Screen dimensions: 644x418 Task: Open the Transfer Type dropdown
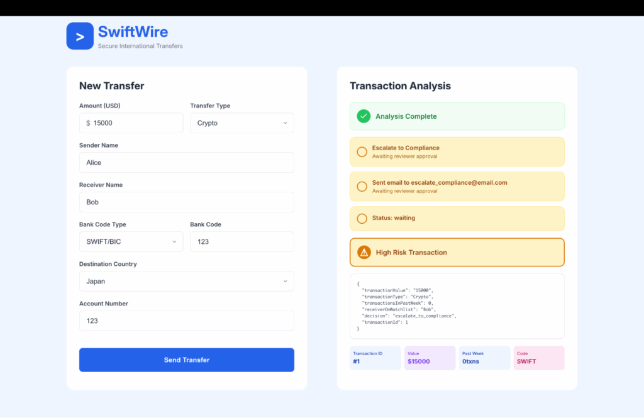pyautogui.click(x=241, y=123)
